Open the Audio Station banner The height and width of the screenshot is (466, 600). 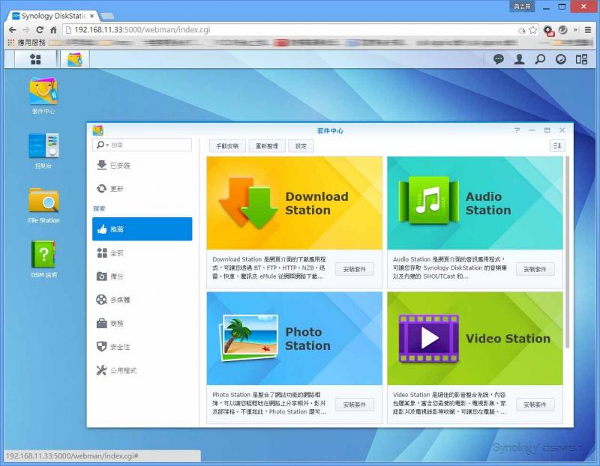[475, 203]
